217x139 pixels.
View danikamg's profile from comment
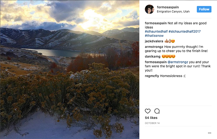152,56
